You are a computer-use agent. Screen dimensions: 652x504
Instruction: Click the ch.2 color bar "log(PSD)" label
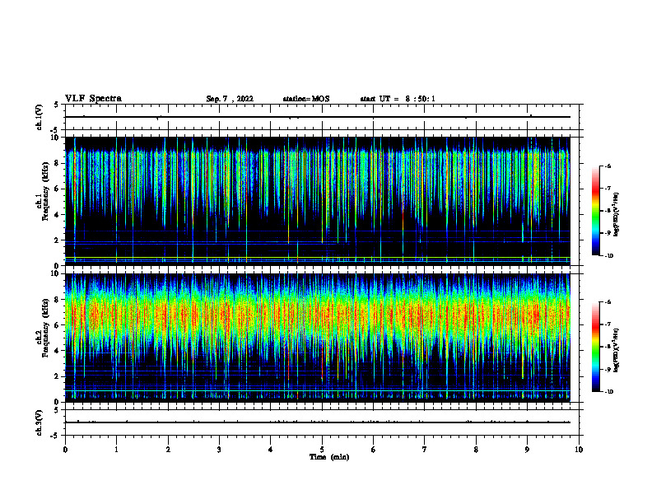617,350
